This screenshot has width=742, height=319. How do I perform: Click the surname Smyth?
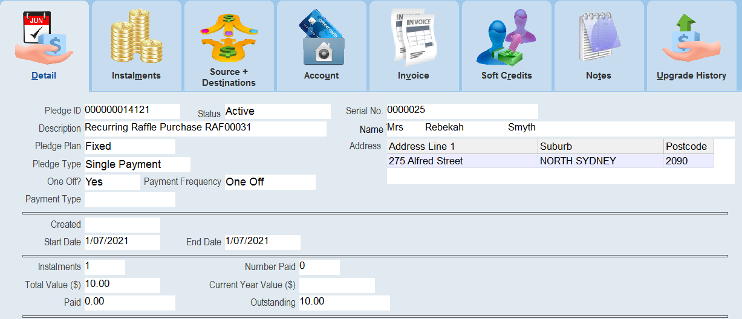pos(522,127)
